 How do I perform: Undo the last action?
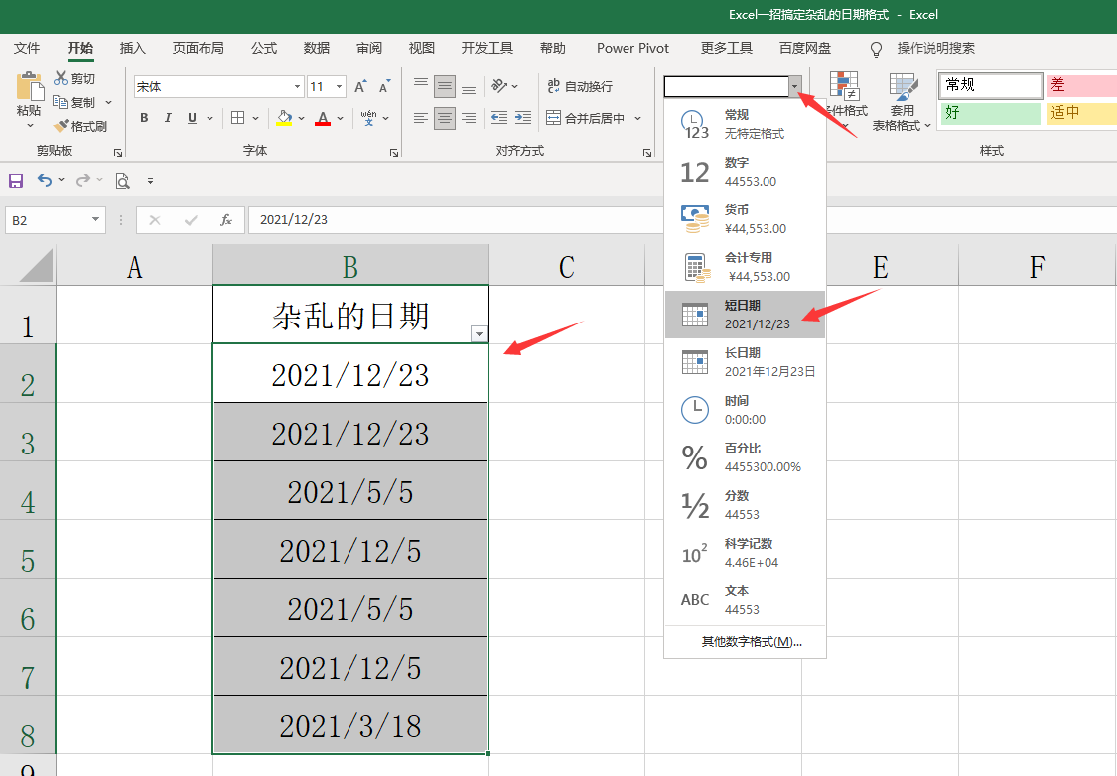pyautogui.click(x=45, y=181)
